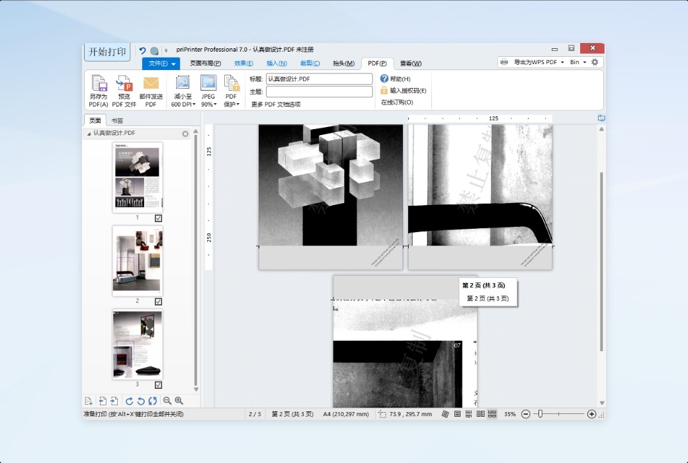Select page 1 thumbnail
Image resolution: width=688 pixels, height=463 pixels.
pos(138,177)
